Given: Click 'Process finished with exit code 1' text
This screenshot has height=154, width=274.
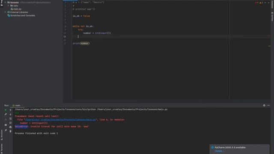Looking at the screenshot, I should 36,133.
